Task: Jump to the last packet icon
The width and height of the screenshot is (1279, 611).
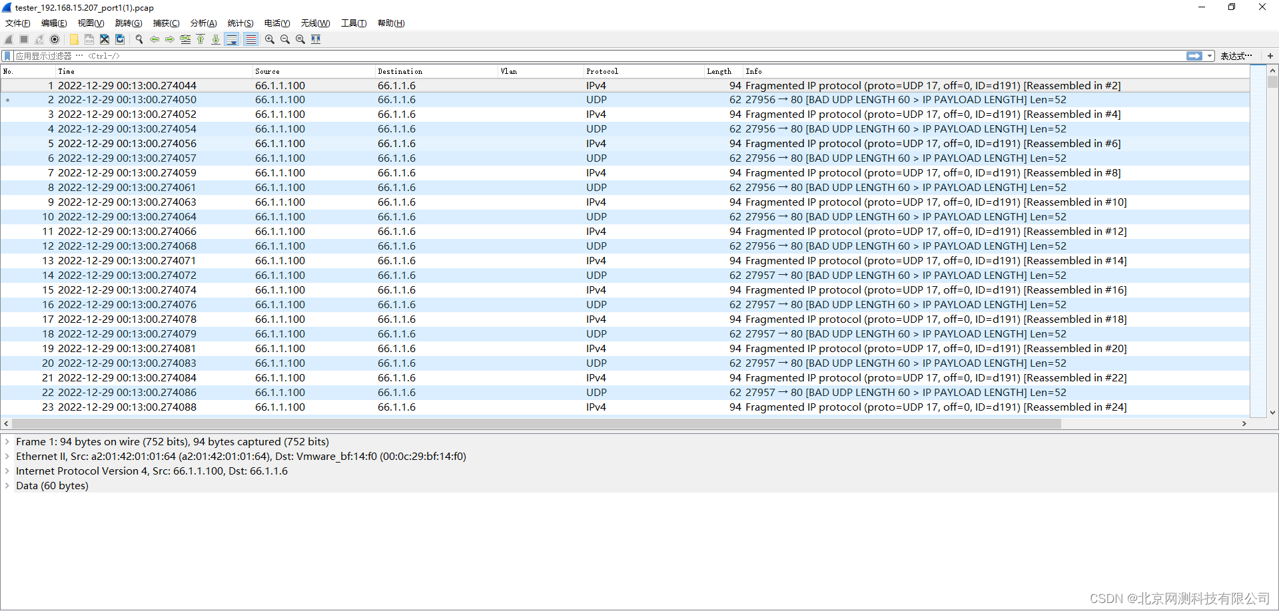Action: [x=216, y=39]
